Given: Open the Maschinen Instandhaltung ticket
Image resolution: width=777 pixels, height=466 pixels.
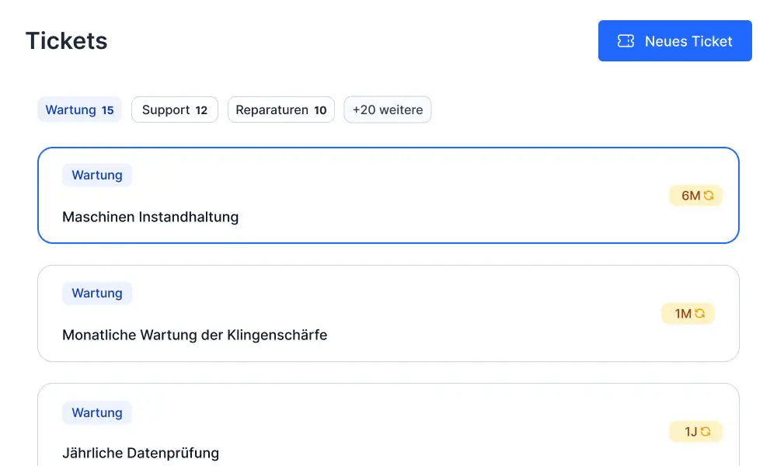Looking at the screenshot, I should coord(151,217).
